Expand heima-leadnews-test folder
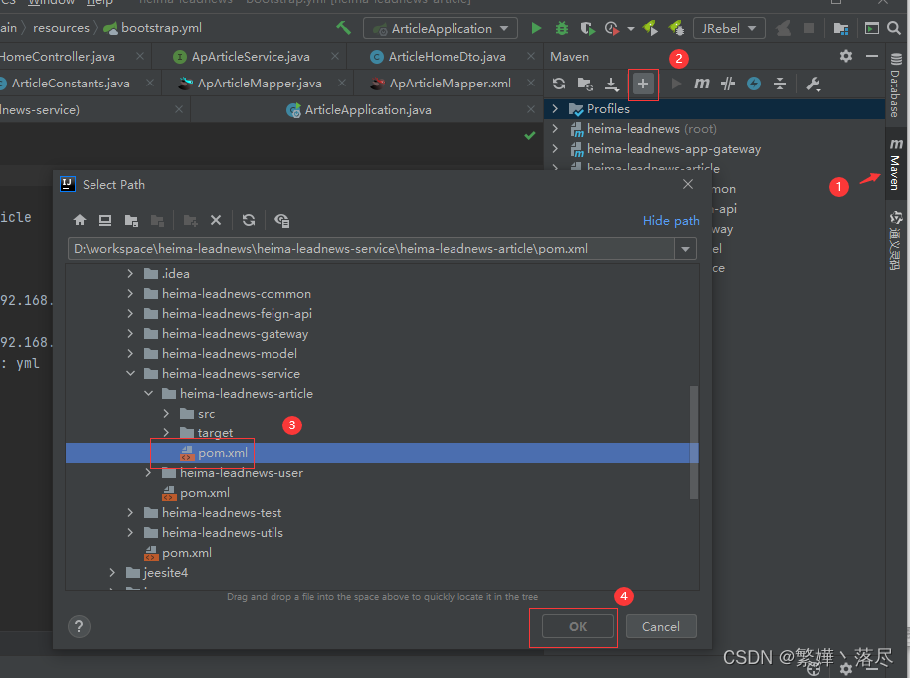This screenshot has height=678, width=910. click(130, 513)
